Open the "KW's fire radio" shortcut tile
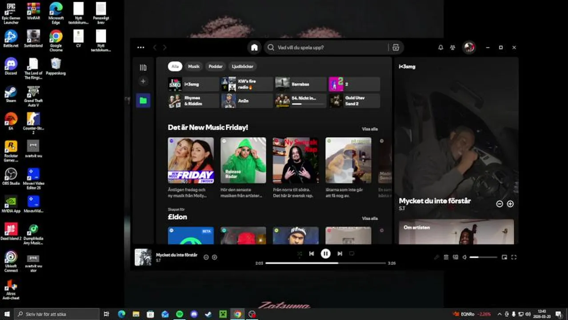The width and height of the screenshot is (568, 320). point(247,84)
